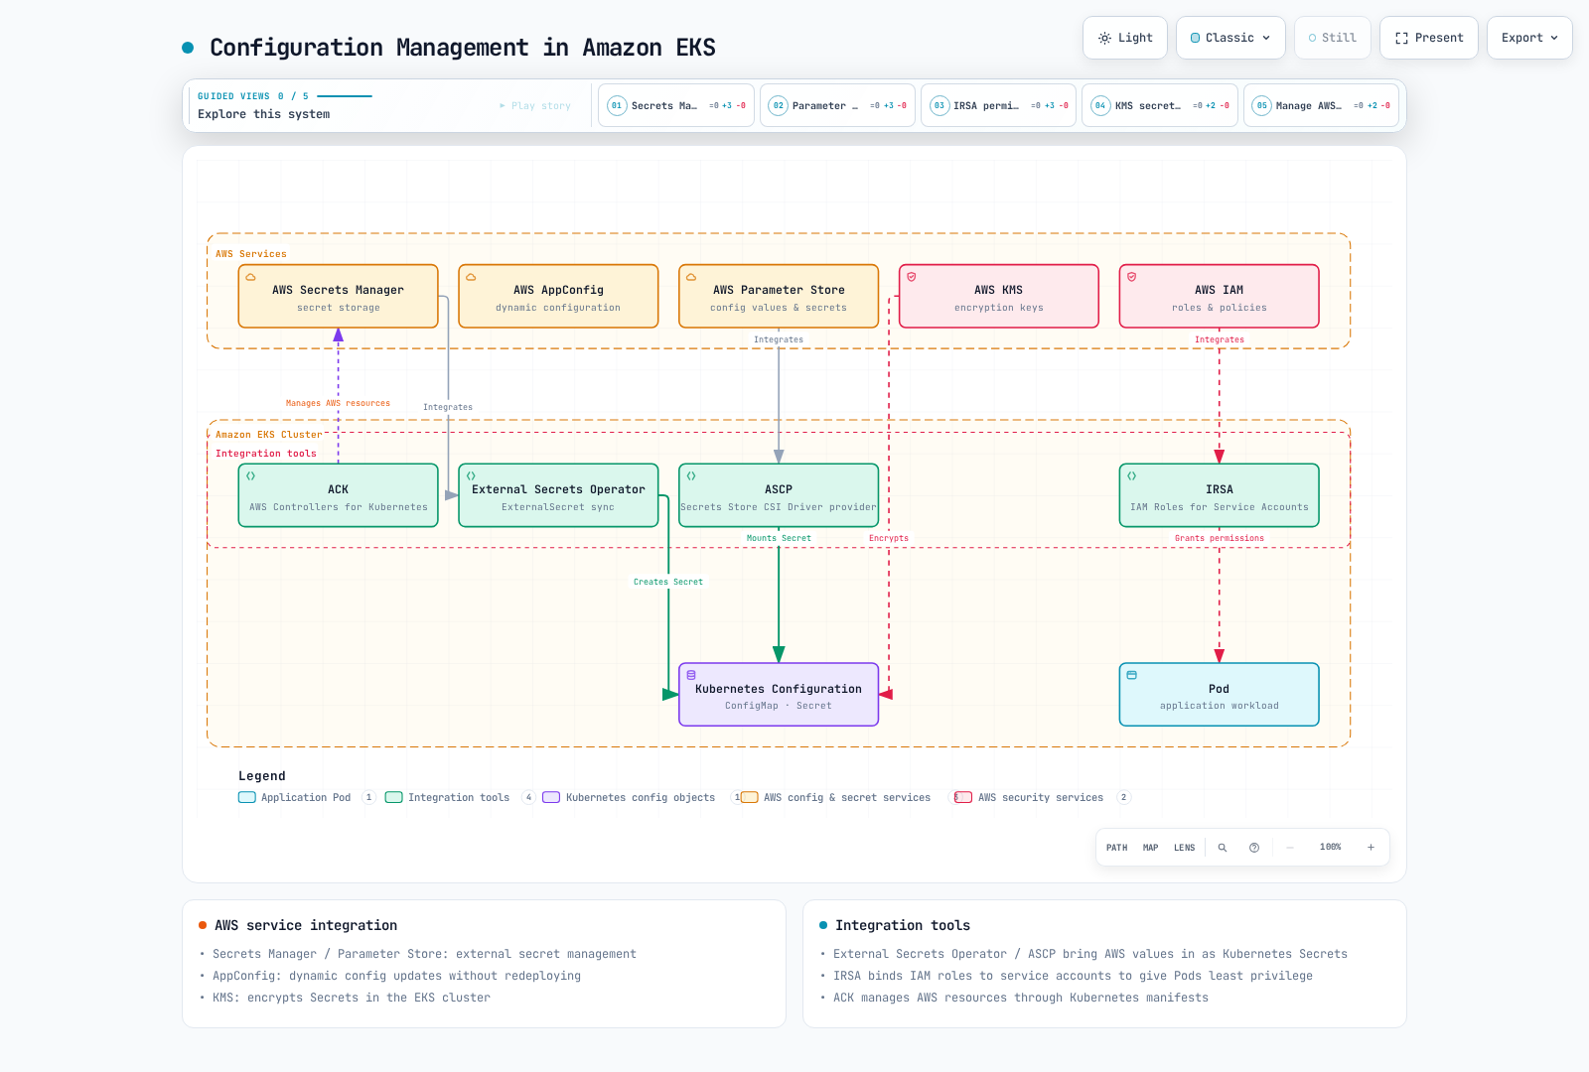The width and height of the screenshot is (1589, 1072).
Task: Click window icon on Pod node
Action: pos(1131,675)
